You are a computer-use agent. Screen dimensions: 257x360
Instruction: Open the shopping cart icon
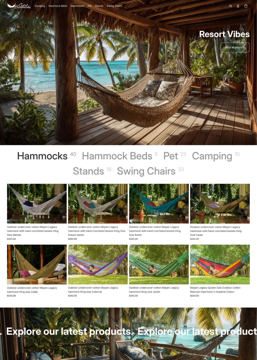(x=246, y=6)
